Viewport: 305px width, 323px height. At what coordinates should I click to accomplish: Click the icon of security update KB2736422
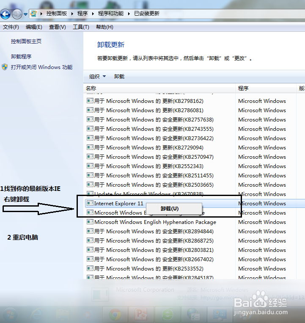click(90, 138)
